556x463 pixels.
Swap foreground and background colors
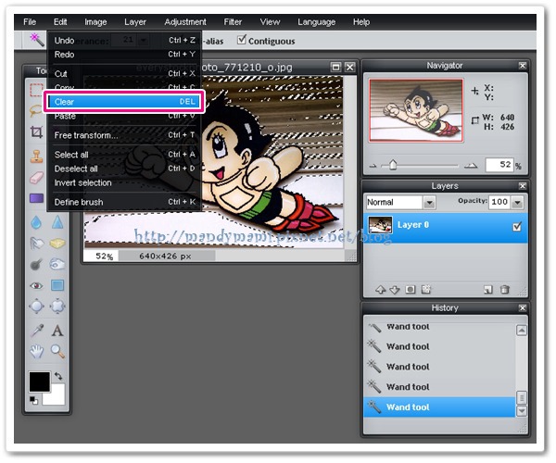[x=58, y=376]
